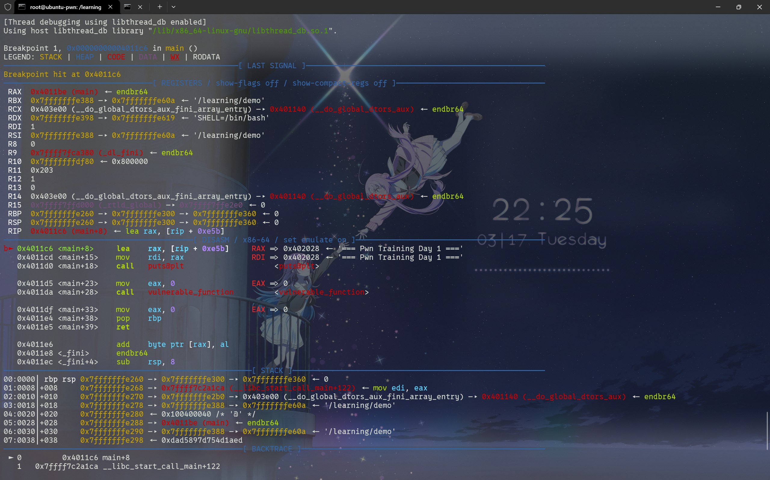The height and width of the screenshot is (480, 770).
Task: Click the libthread_db.so.1 library path
Action: (x=241, y=31)
